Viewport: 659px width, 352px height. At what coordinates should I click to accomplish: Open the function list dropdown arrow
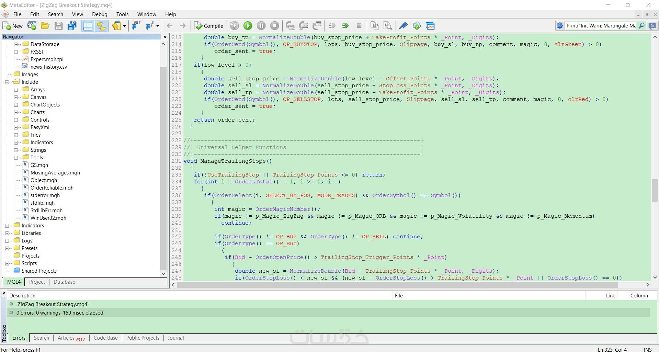coord(158,26)
